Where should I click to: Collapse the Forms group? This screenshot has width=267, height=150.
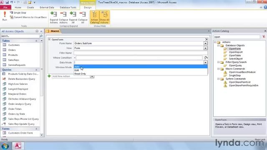click(x=36, y=129)
